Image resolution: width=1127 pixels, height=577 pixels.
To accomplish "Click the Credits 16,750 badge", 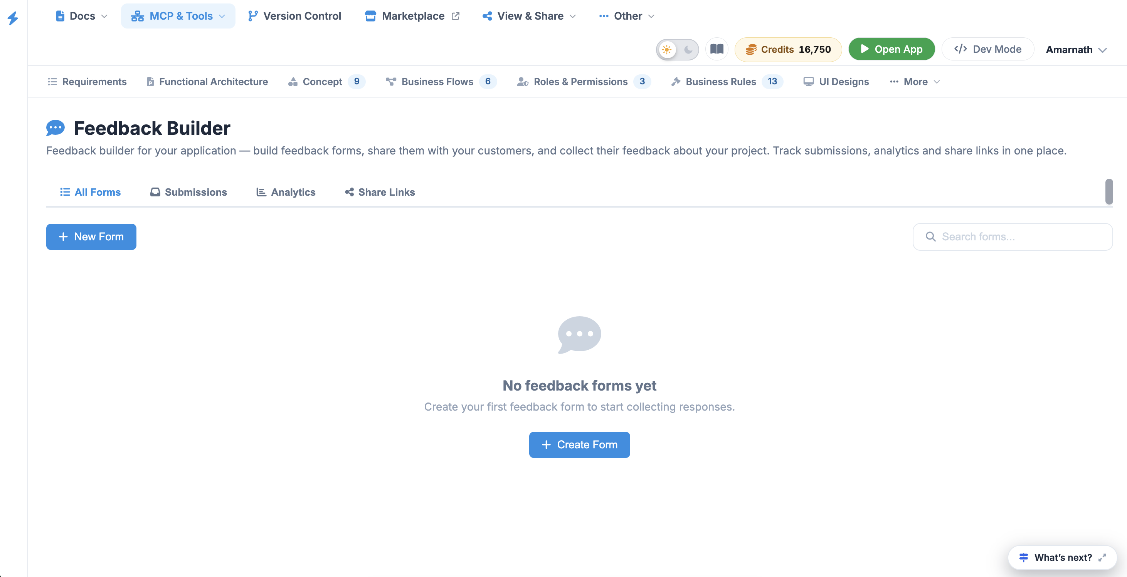I will [788, 49].
